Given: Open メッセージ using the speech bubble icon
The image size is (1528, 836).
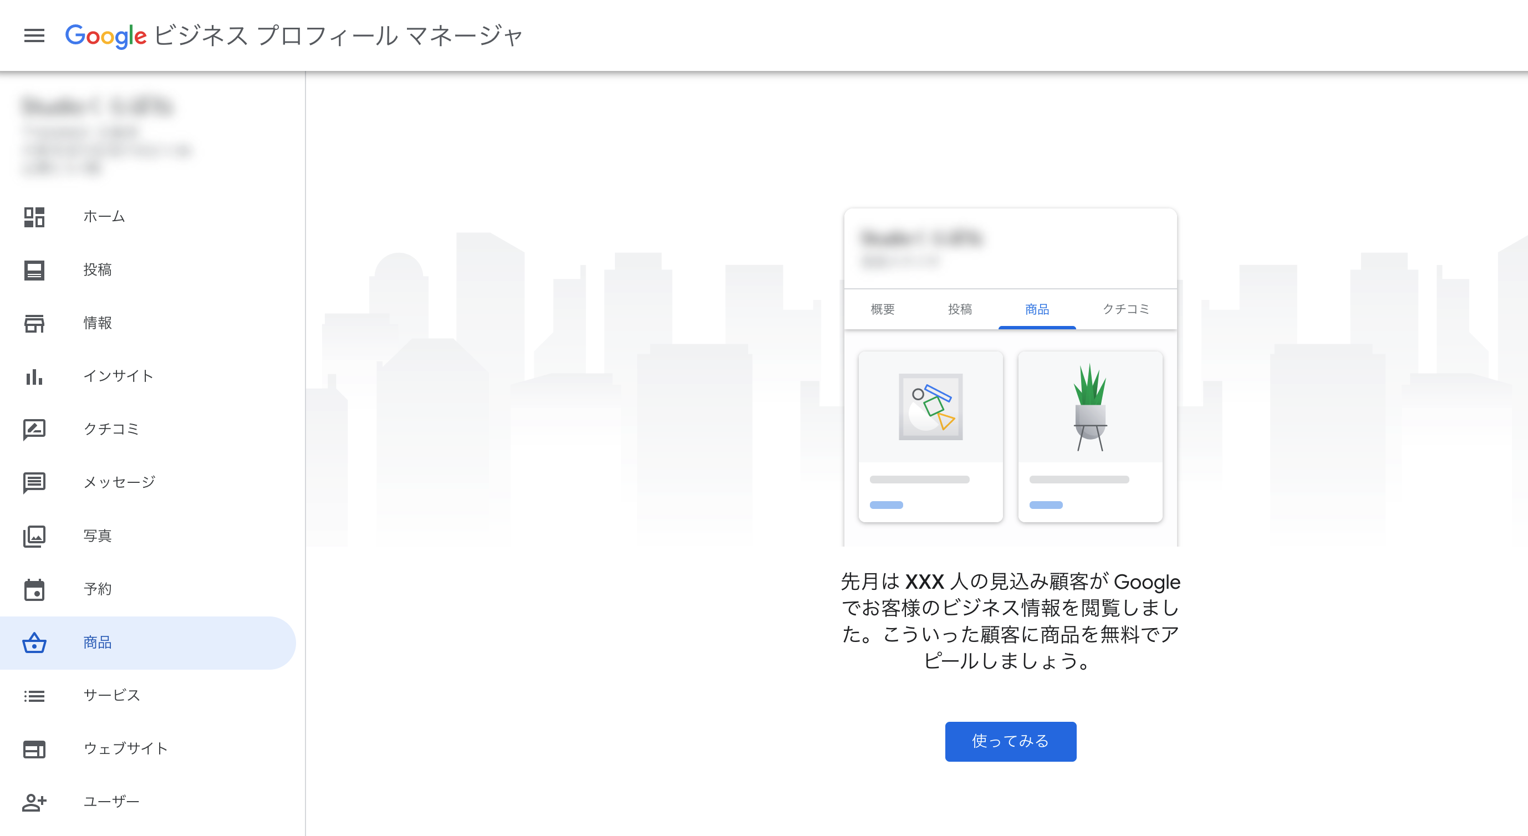Looking at the screenshot, I should [x=35, y=482].
